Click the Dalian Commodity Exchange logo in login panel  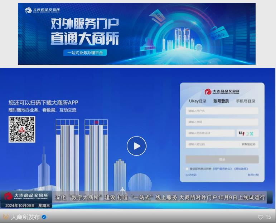[222, 92]
